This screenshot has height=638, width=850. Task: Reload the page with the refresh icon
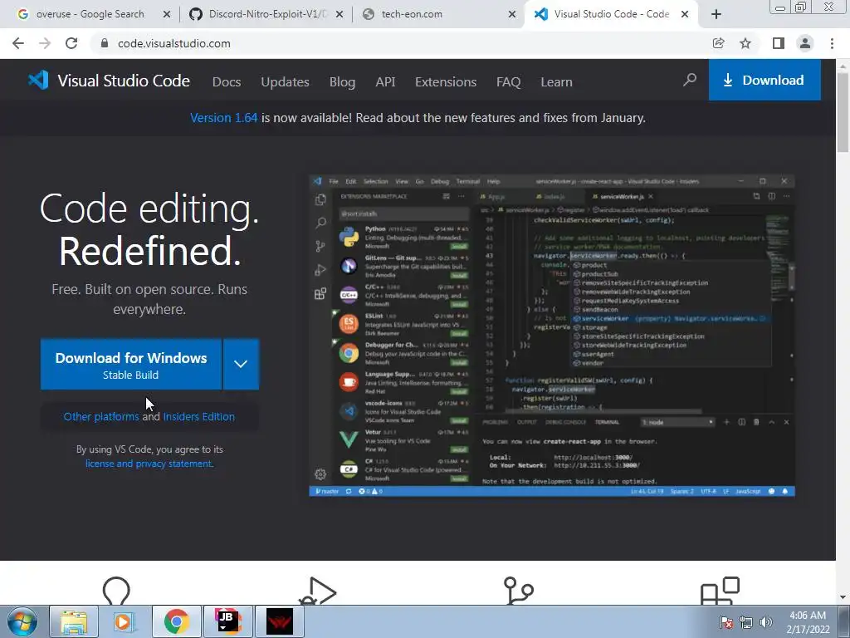click(71, 43)
